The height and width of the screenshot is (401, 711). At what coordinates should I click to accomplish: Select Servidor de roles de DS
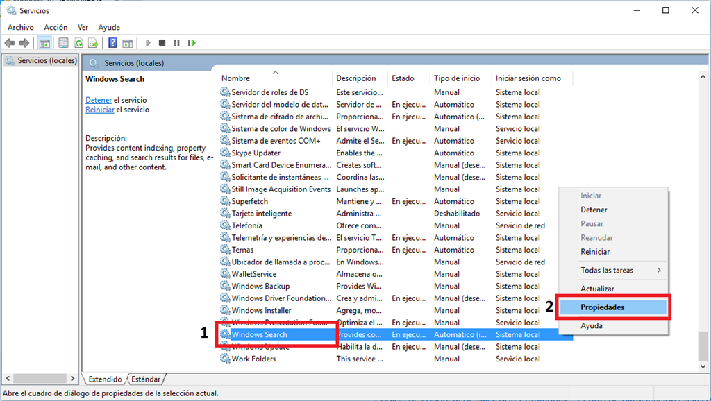pos(396,92)
